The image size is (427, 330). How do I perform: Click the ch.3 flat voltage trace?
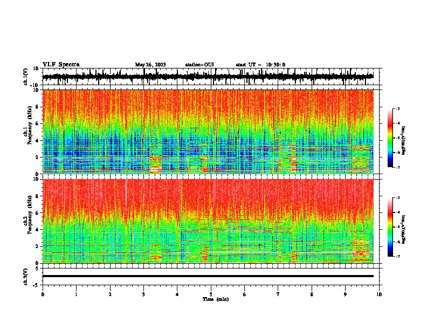pos(208,276)
